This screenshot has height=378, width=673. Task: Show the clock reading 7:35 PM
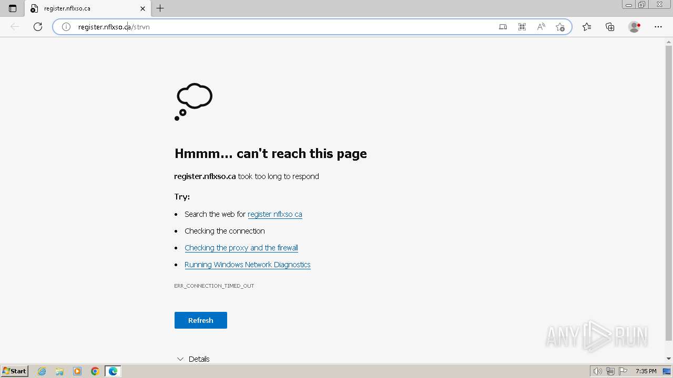point(646,371)
